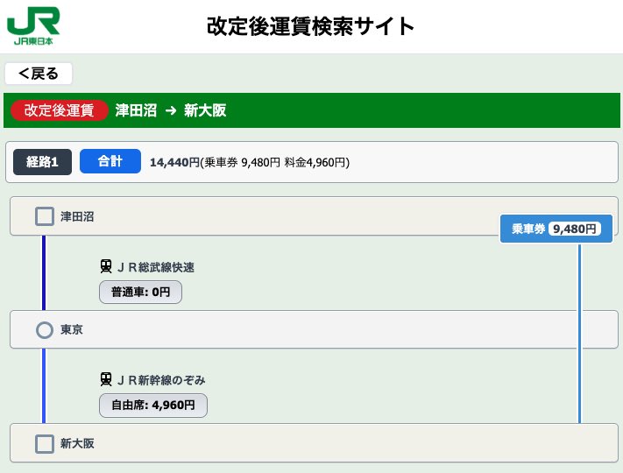Click the JR新幹線のぞみ line name
This screenshot has height=473, width=623.
pyautogui.click(x=161, y=380)
